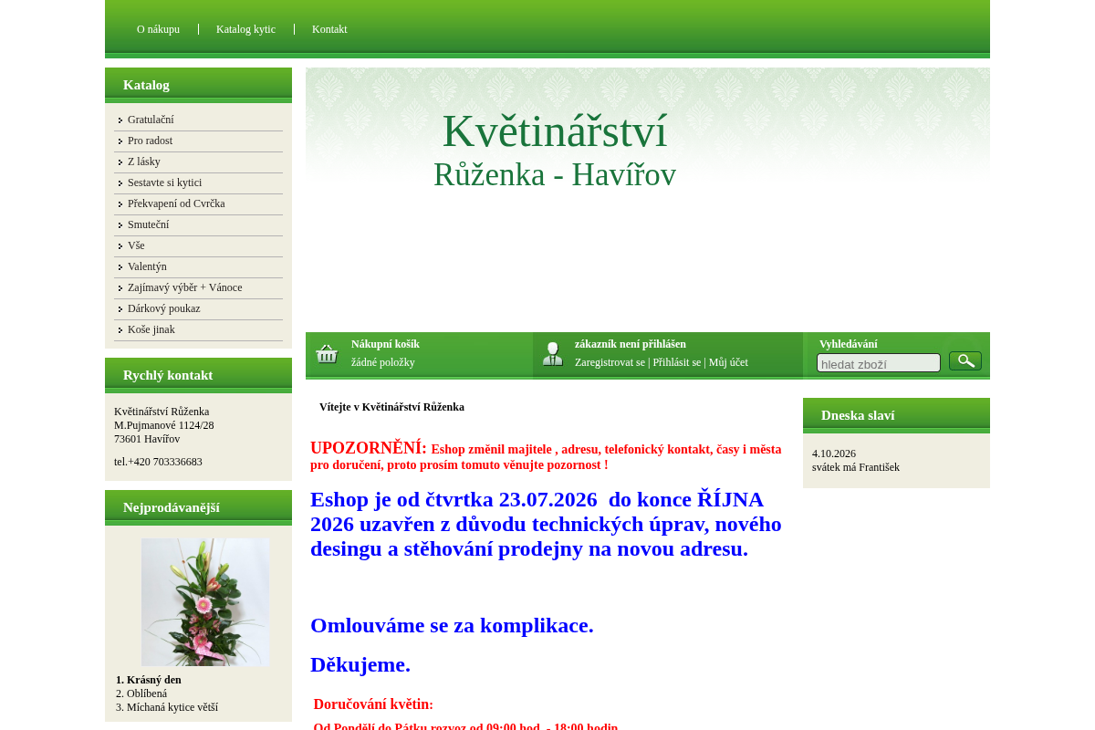Image resolution: width=1095 pixels, height=730 pixels.
Task: Open the Krásný den bestseller link
Action: tap(154, 680)
